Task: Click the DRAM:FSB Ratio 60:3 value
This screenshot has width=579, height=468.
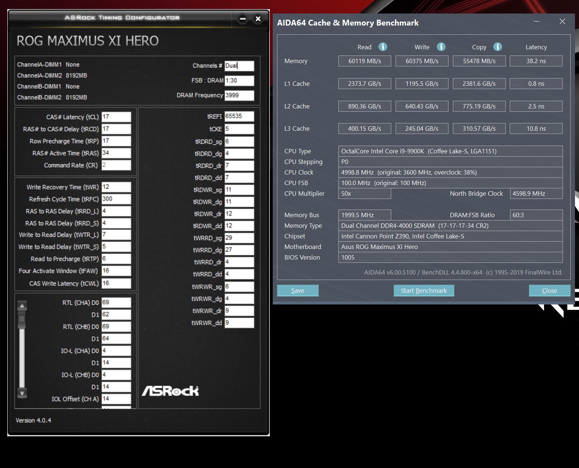Action: point(536,215)
